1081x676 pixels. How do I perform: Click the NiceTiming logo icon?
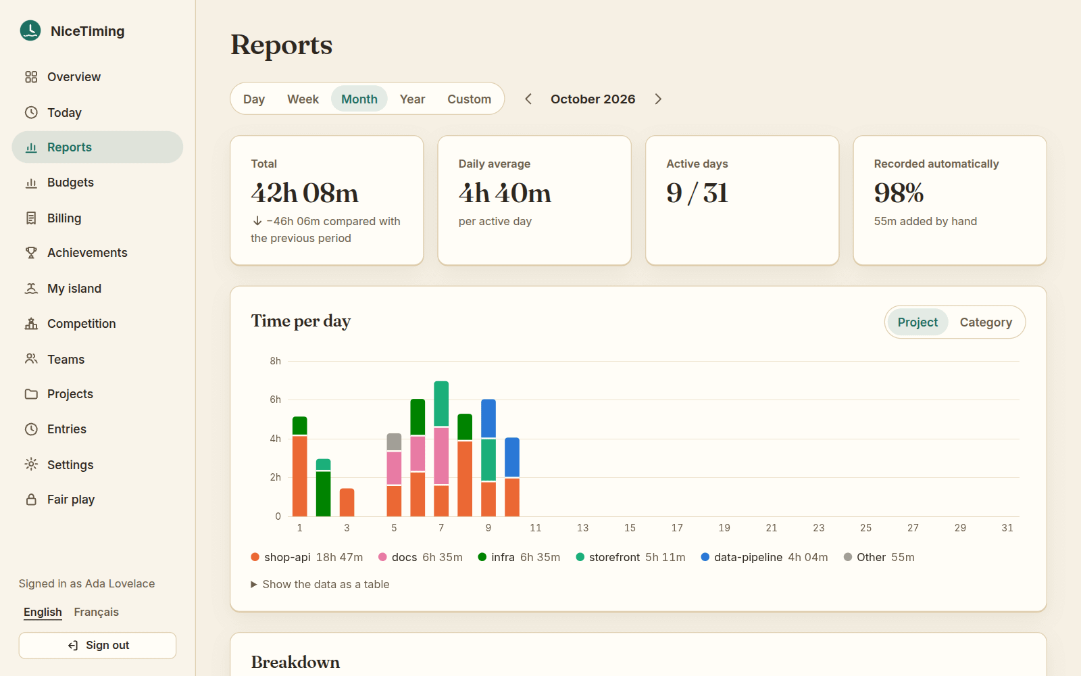coord(30,30)
